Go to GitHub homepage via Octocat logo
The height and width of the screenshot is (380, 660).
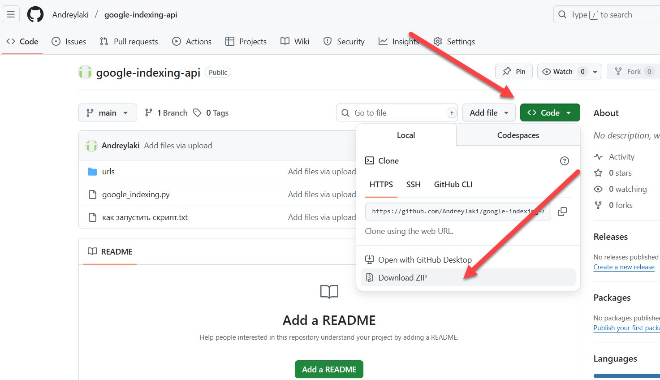tap(35, 14)
